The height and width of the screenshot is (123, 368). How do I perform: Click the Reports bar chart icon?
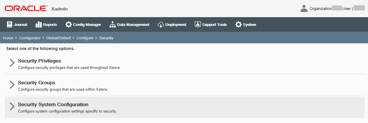pyautogui.click(x=38, y=24)
